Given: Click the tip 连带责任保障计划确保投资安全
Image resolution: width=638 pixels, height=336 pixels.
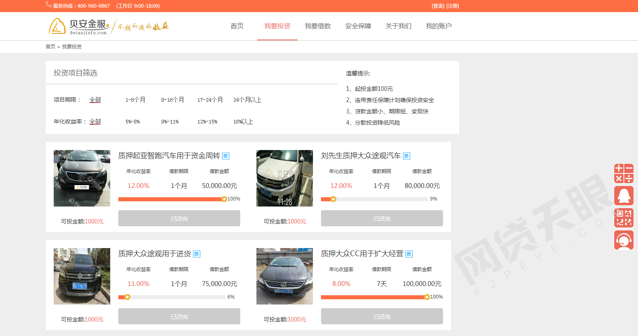Looking at the screenshot, I should (395, 100).
